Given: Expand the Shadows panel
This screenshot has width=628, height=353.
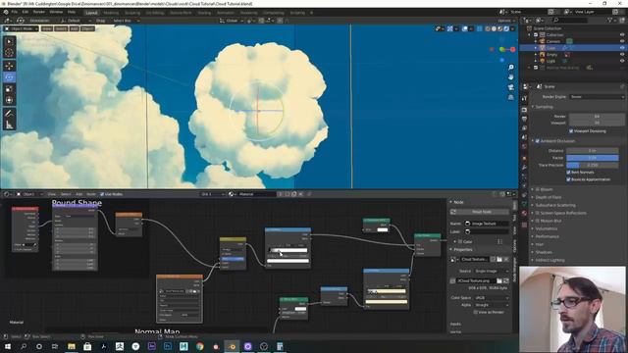Looking at the screenshot, I should pyautogui.click(x=544, y=252).
